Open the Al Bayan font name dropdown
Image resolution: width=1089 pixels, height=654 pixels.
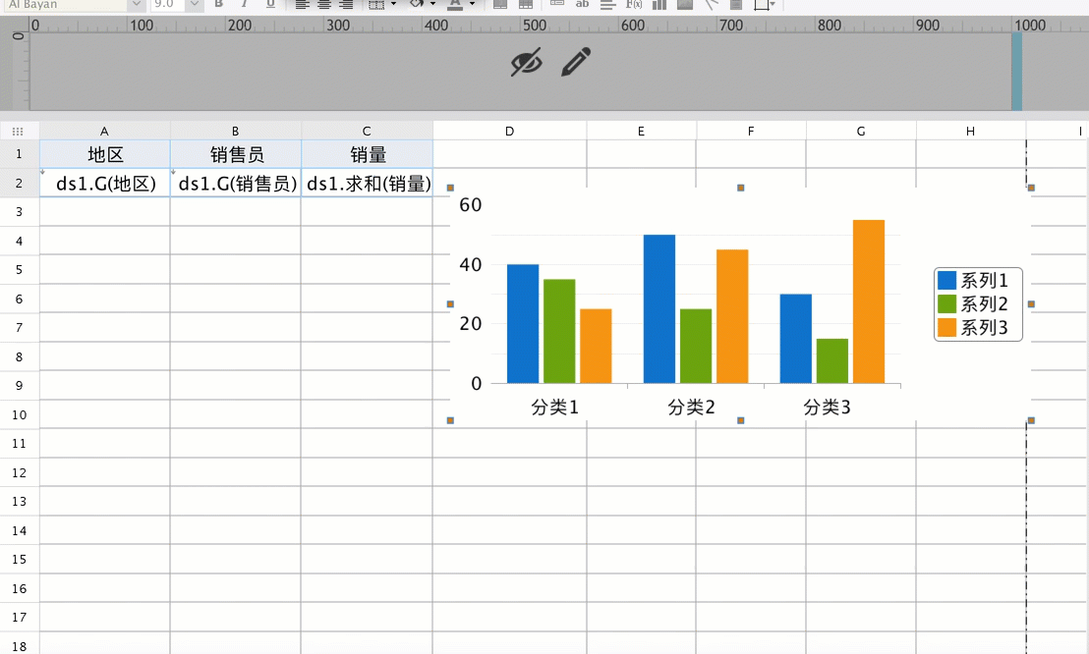click(136, 4)
